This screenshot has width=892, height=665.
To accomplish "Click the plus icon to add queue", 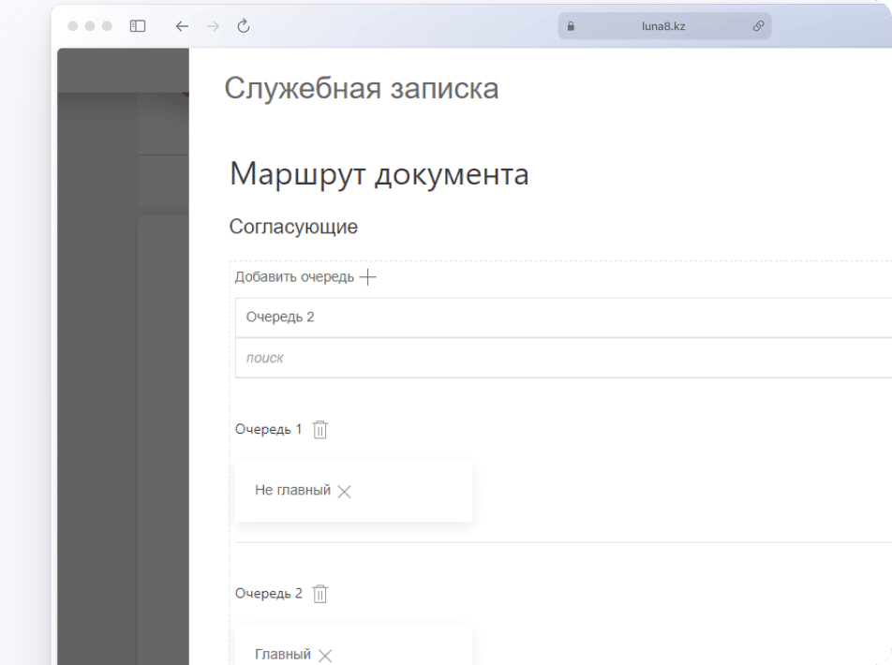I will 368,277.
